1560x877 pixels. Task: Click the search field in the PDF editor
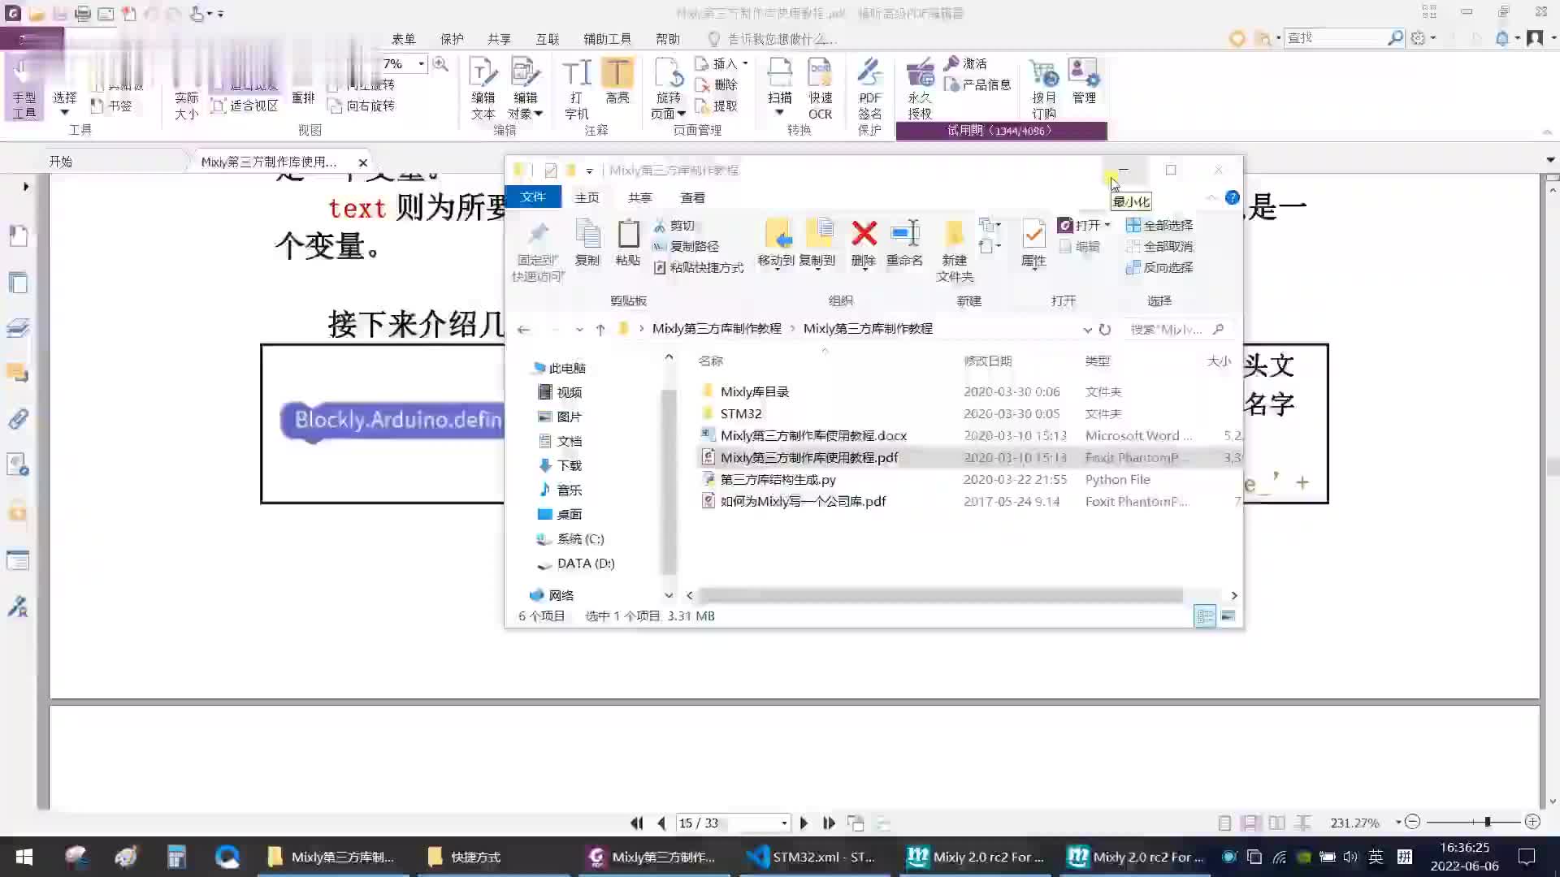click(1336, 37)
